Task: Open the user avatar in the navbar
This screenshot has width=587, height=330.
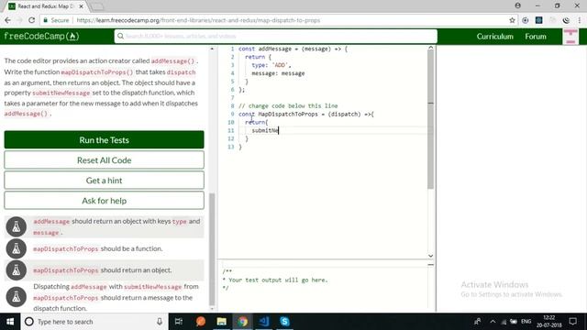Action: coord(570,37)
